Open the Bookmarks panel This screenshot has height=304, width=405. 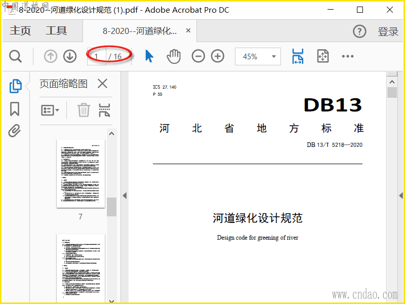pyautogui.click(x=15, y=109)
